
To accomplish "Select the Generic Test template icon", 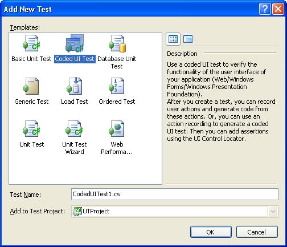I will (31, 86).
